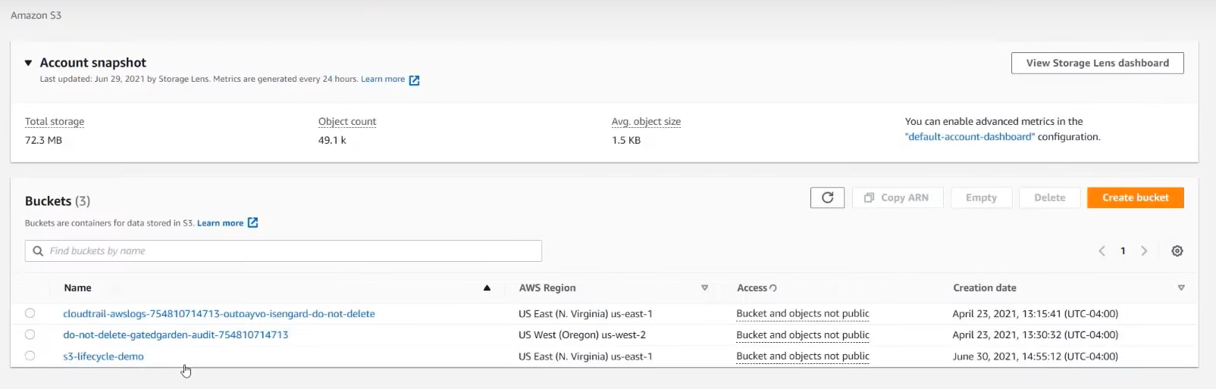Click the search magnifier icon in bucket filter

(x=38, y=251)
